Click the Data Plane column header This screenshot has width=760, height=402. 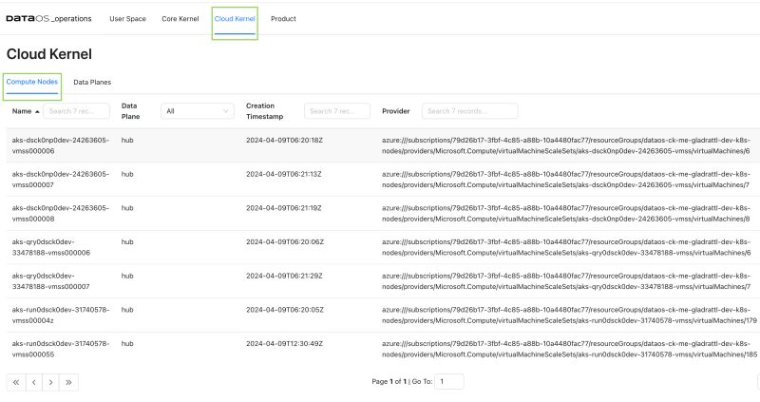(x=130, y=111)
